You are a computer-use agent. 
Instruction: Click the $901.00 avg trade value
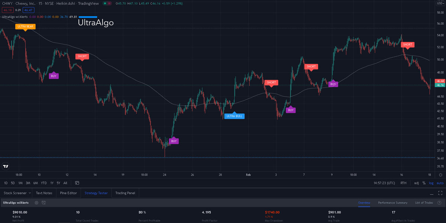point(335,213)
